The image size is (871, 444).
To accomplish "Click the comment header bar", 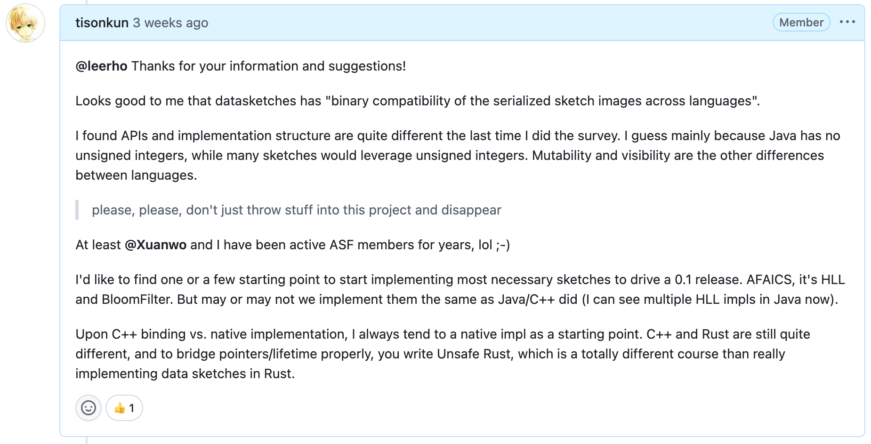I will click(471, 23).
